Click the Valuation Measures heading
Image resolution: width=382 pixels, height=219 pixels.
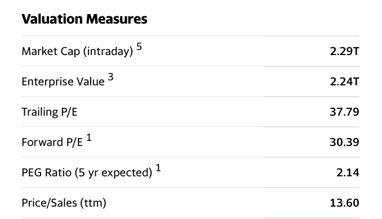pyautogui.click(x=85, y=19)
